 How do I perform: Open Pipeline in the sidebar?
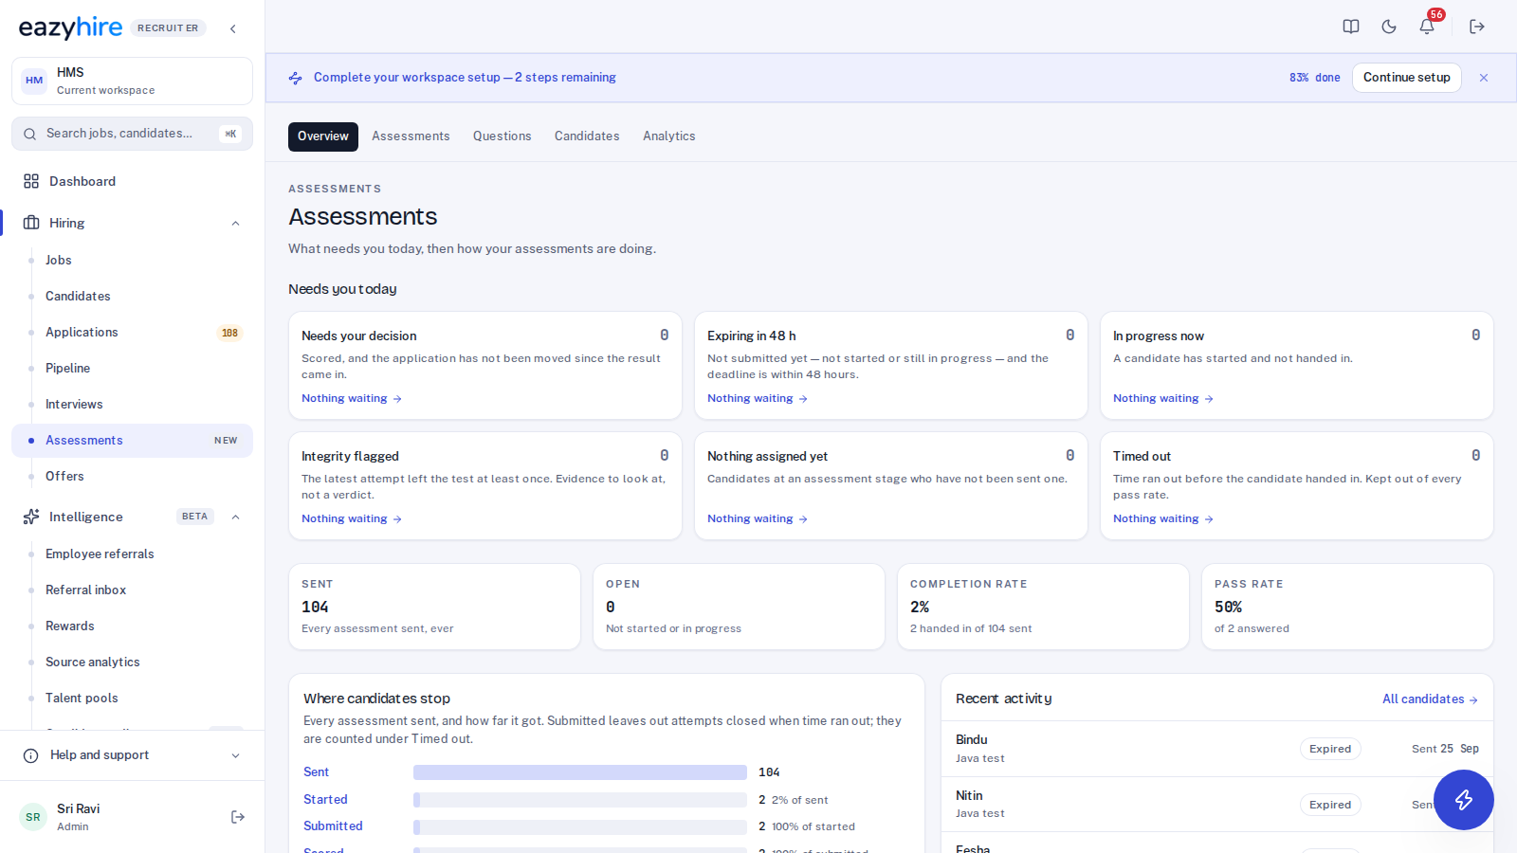pyautogui.click(x=132, y=369)
